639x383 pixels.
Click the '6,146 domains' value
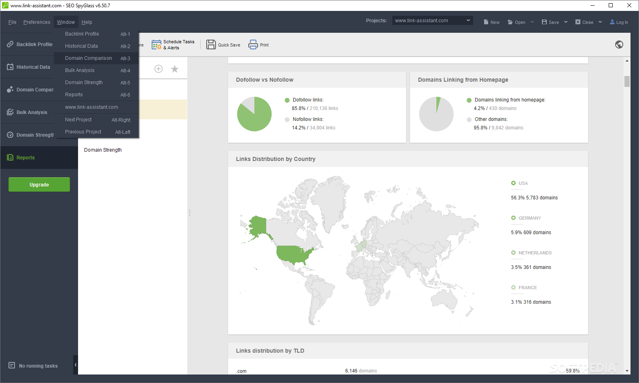[361, 370]
